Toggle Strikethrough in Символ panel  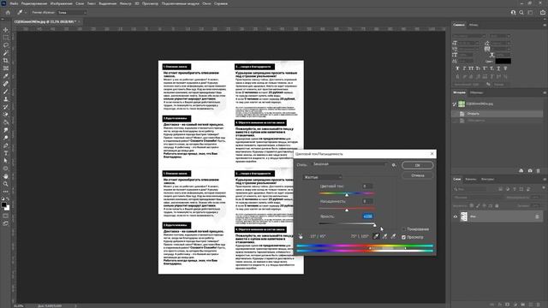[x=505, y=68]
